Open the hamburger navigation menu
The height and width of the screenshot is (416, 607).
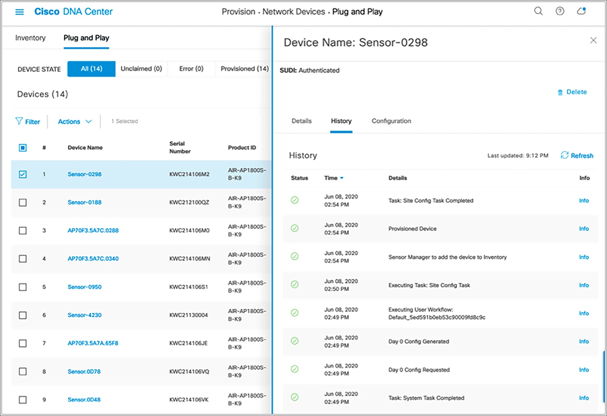point(19,12)
